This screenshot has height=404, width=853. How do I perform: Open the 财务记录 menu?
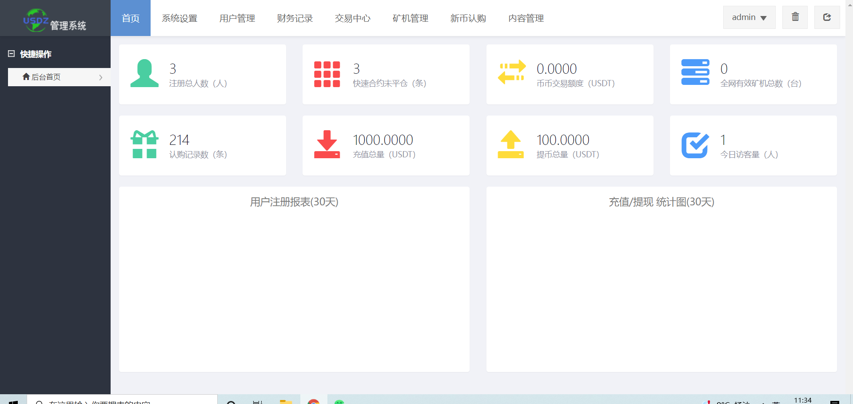295,18
